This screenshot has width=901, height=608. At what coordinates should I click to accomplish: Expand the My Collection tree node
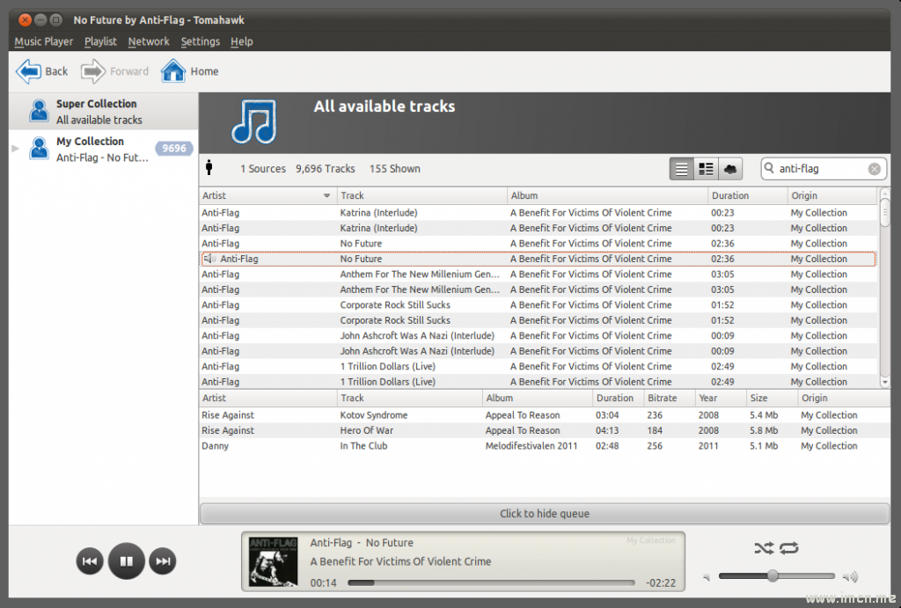pos(16,149)
